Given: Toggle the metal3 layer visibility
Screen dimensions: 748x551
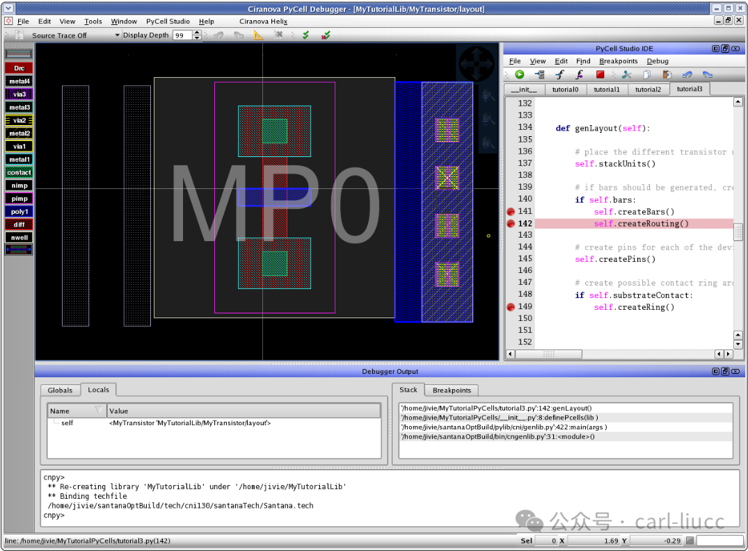Looking at the screenshot, I should click(x=19, y=107).
